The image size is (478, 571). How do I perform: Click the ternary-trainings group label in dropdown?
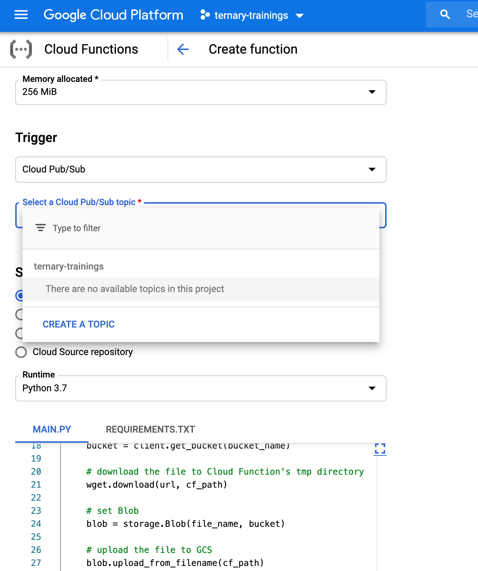tap(69, 266)
